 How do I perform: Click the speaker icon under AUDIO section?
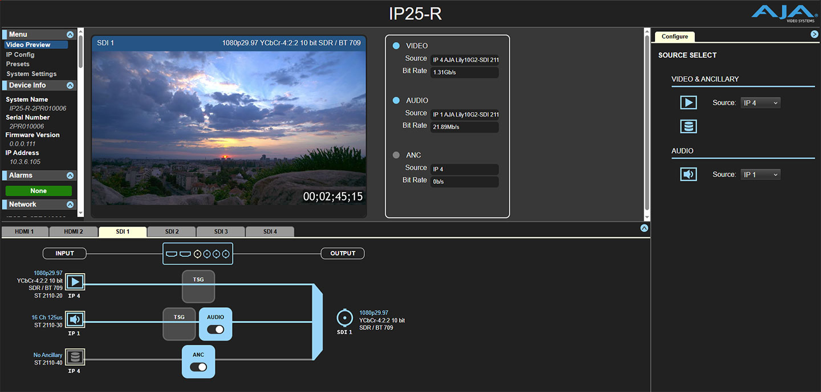pos(688,174)
